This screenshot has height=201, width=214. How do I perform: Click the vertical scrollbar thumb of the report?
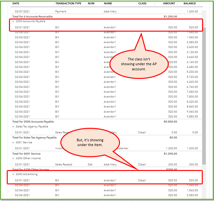tap(204, 96)
